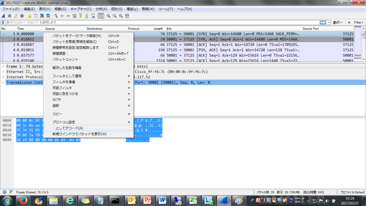Open the 統計(S) menu
The image size is (366, 206).
pos(117,9)
